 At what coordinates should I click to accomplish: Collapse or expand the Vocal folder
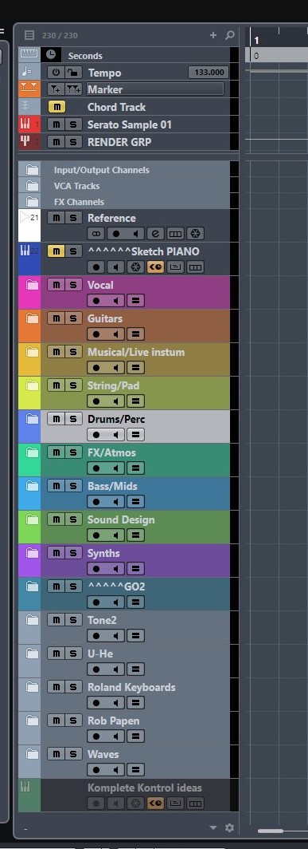(x=33, y=285)
